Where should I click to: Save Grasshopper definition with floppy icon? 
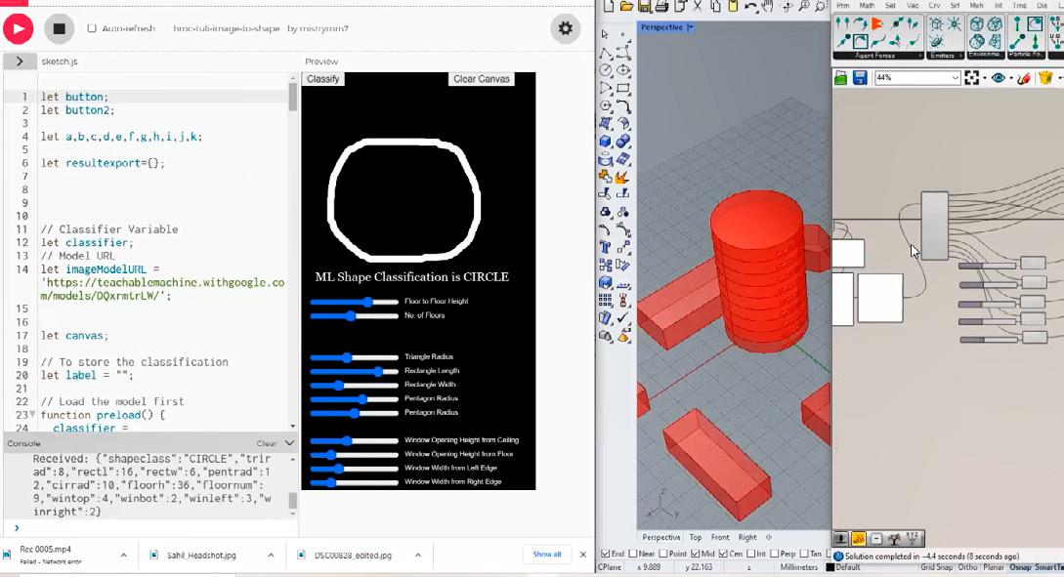click(860, 78)
